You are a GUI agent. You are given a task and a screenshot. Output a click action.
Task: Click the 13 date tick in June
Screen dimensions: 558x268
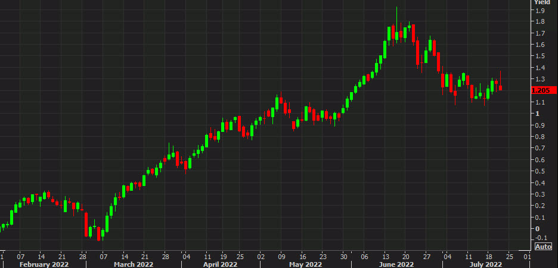(x=385, y=256)
